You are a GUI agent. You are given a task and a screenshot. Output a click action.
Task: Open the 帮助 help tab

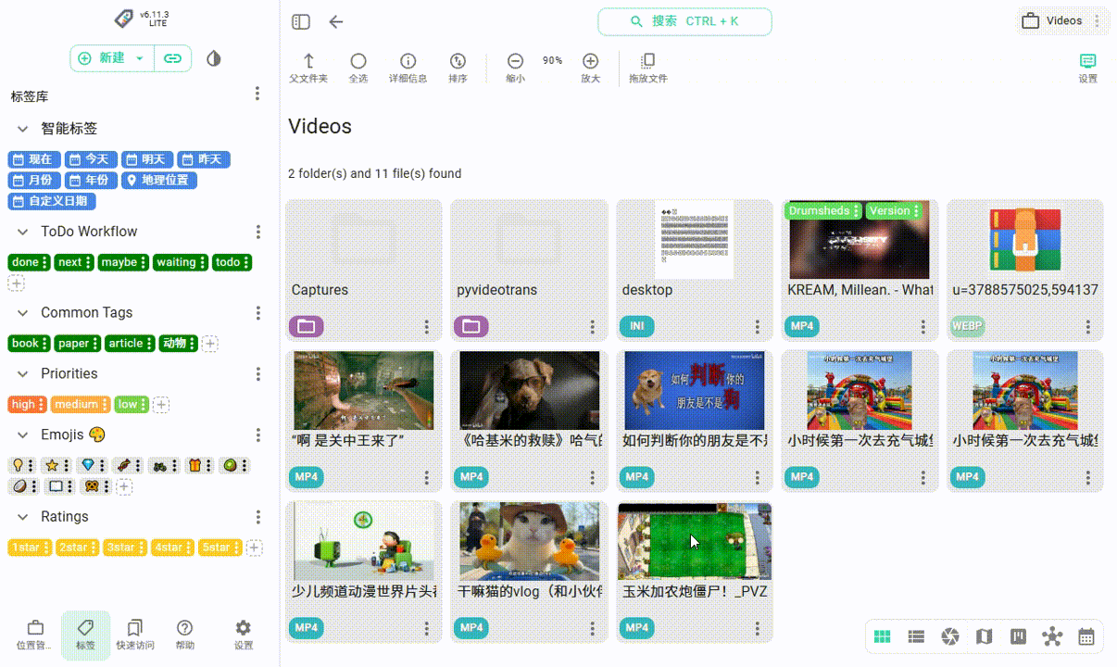(x=185, y=636)
